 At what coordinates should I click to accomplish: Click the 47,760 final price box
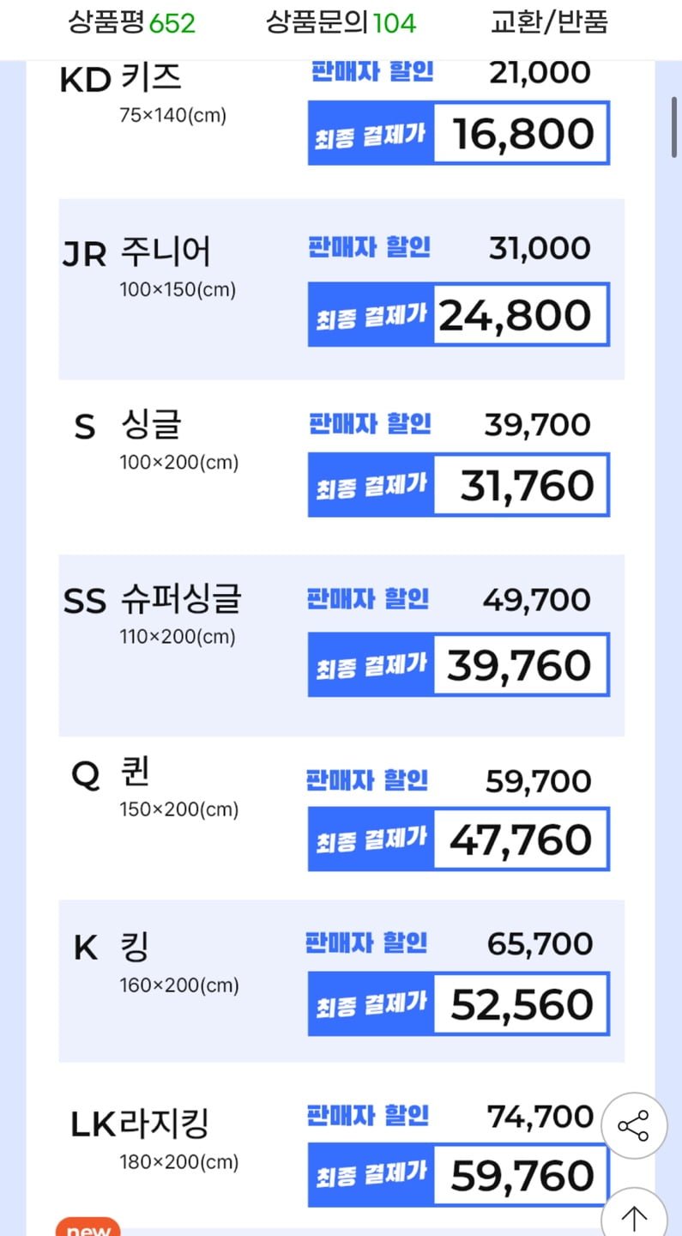tap(459, 839)
